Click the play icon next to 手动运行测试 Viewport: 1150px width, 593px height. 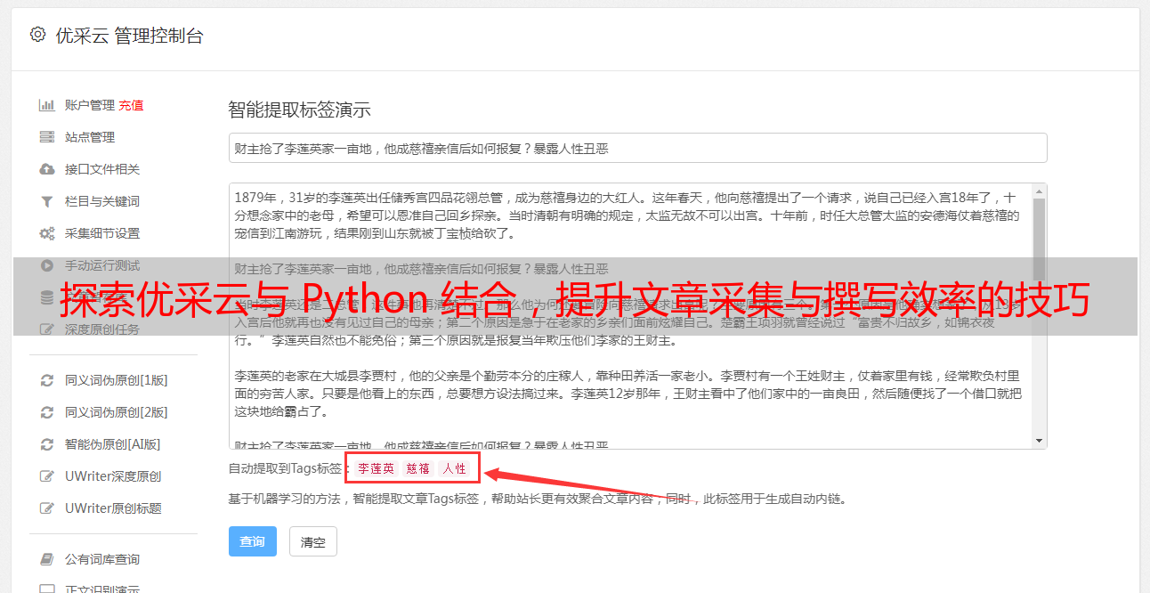coord(47,265)
